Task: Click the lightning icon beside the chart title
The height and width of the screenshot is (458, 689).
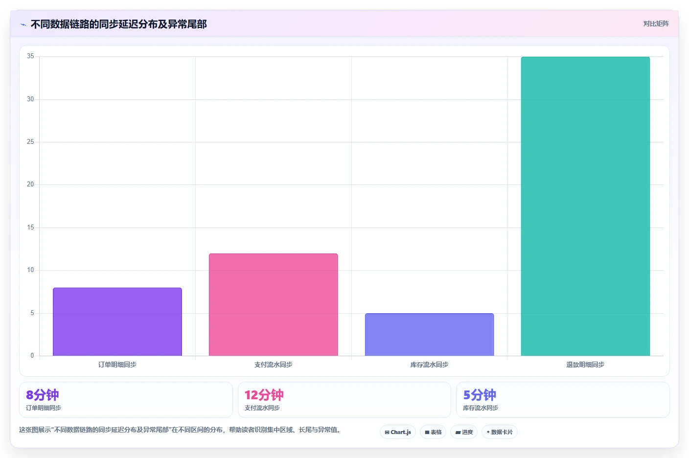Action: pos(23,24)
